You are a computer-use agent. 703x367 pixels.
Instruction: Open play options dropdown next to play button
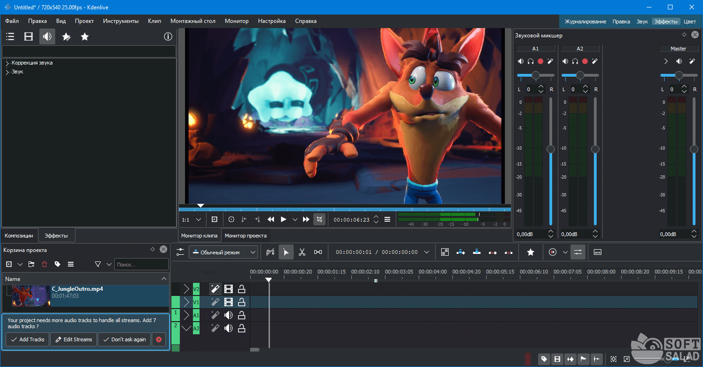point(295,219)
